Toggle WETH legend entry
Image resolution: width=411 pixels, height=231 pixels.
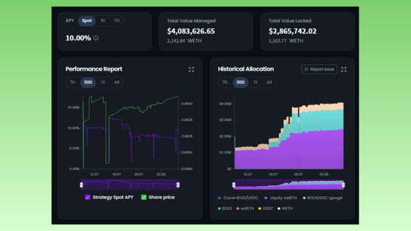[x=285, y=209]
